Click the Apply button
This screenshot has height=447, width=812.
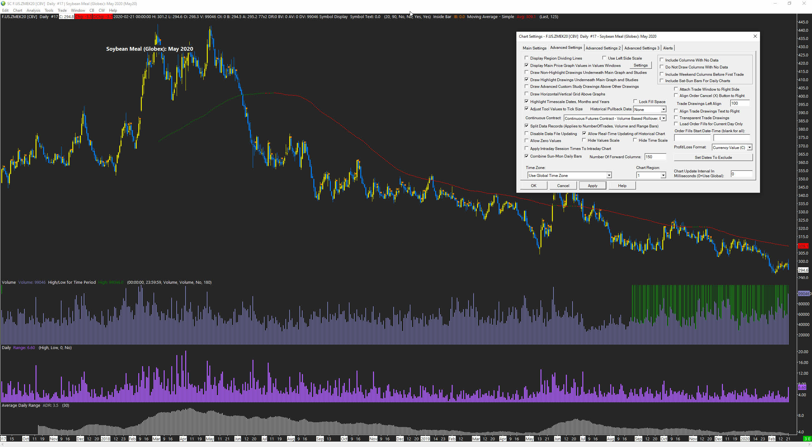[x=592, y=186]
